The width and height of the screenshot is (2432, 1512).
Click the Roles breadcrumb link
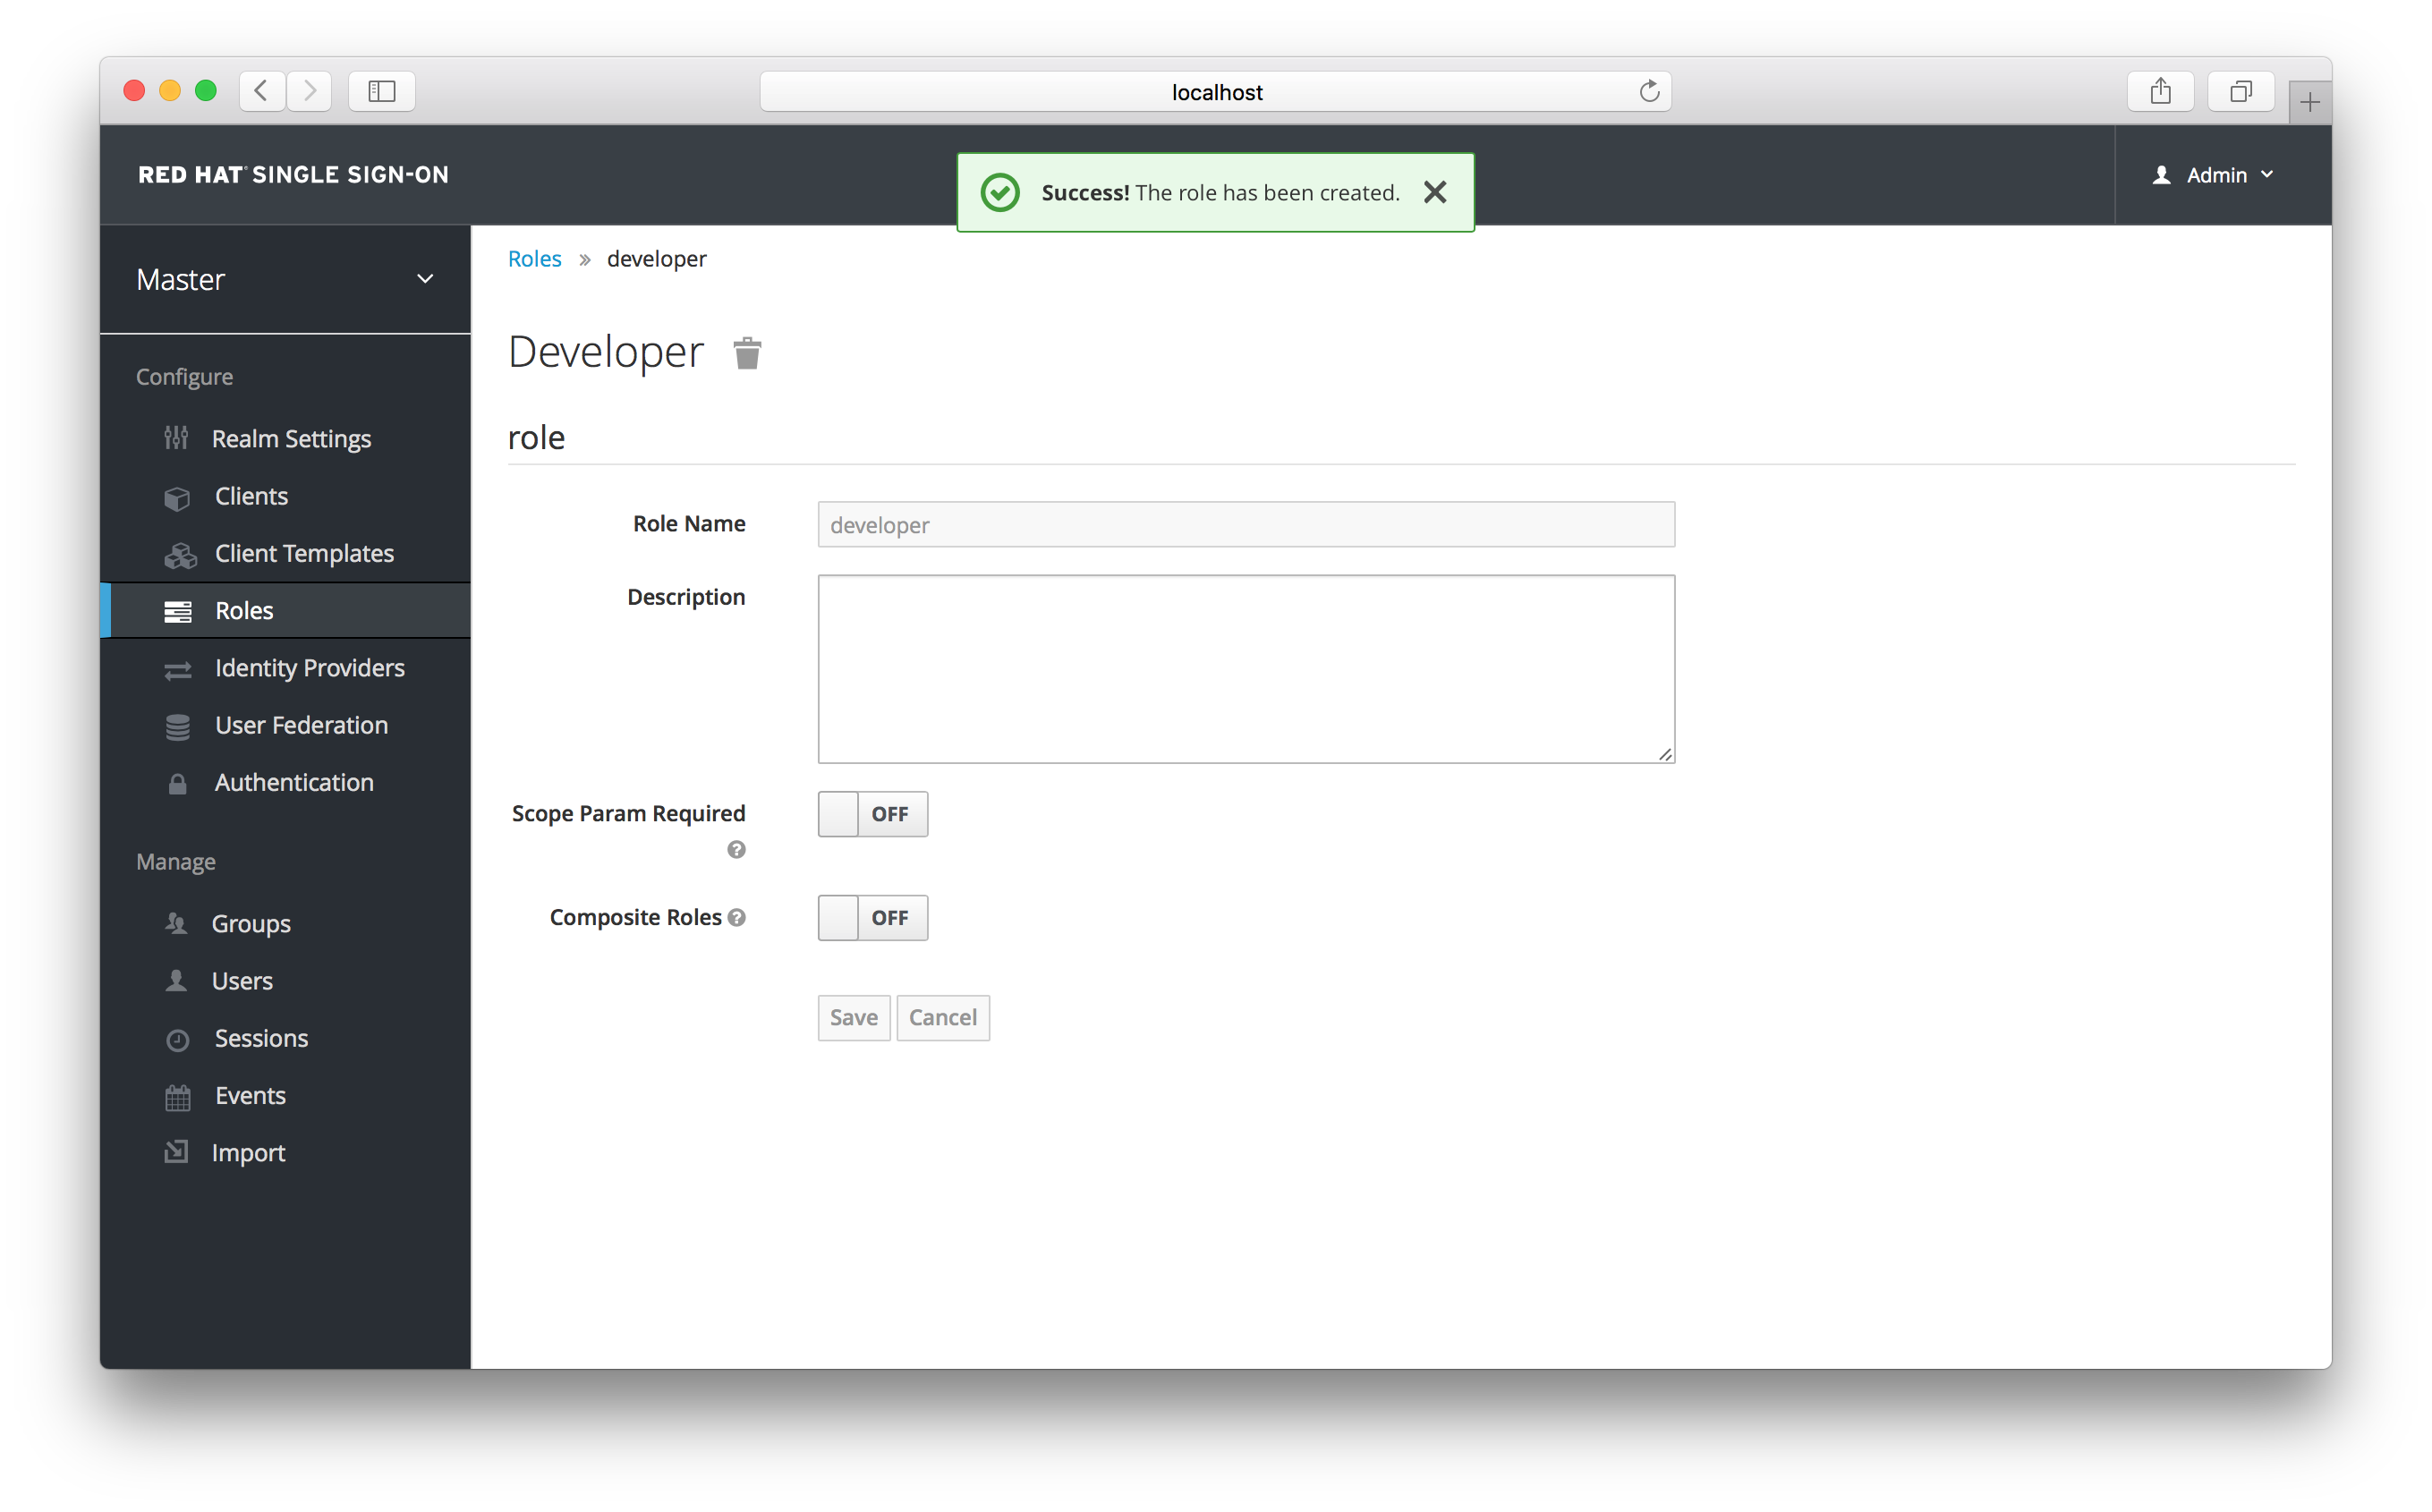click(535, 258)
